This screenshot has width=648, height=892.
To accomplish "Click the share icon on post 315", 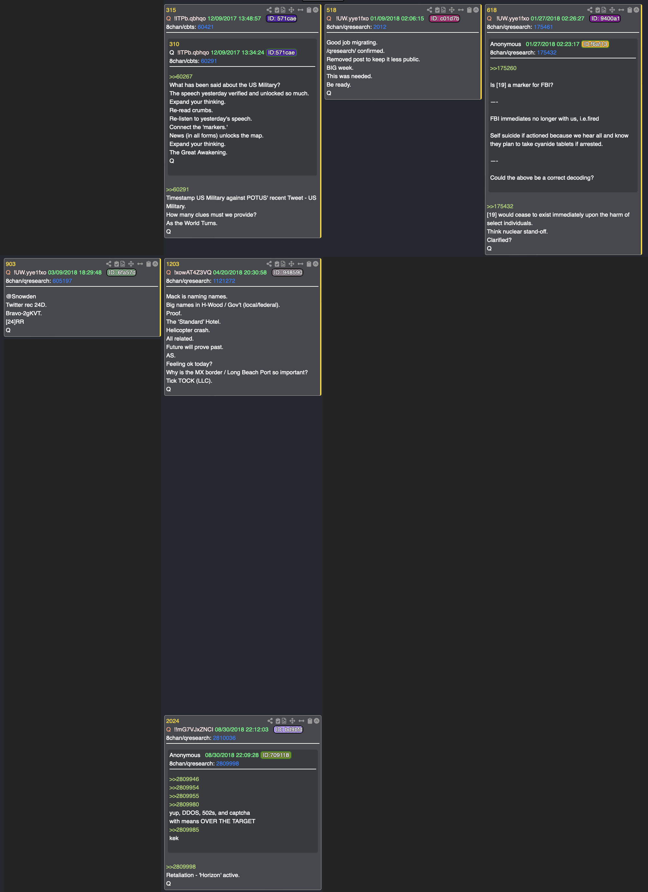I will tap(269, 10).
